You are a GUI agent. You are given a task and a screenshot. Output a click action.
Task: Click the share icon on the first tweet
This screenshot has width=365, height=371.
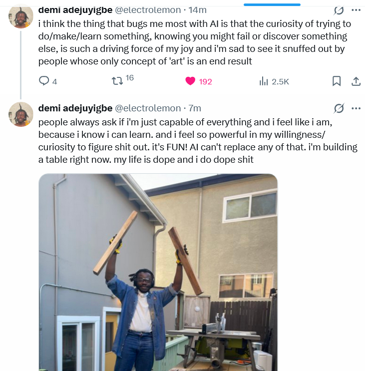tap(356, 81)
